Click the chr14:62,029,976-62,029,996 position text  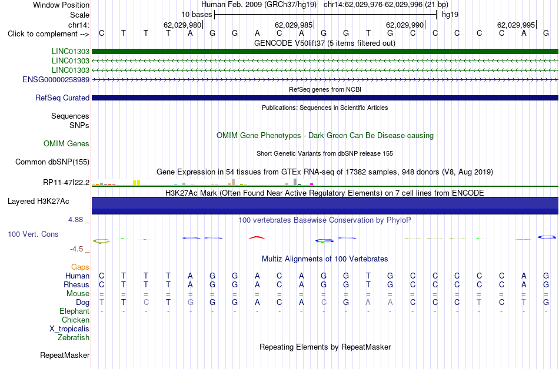coord(386,5)
